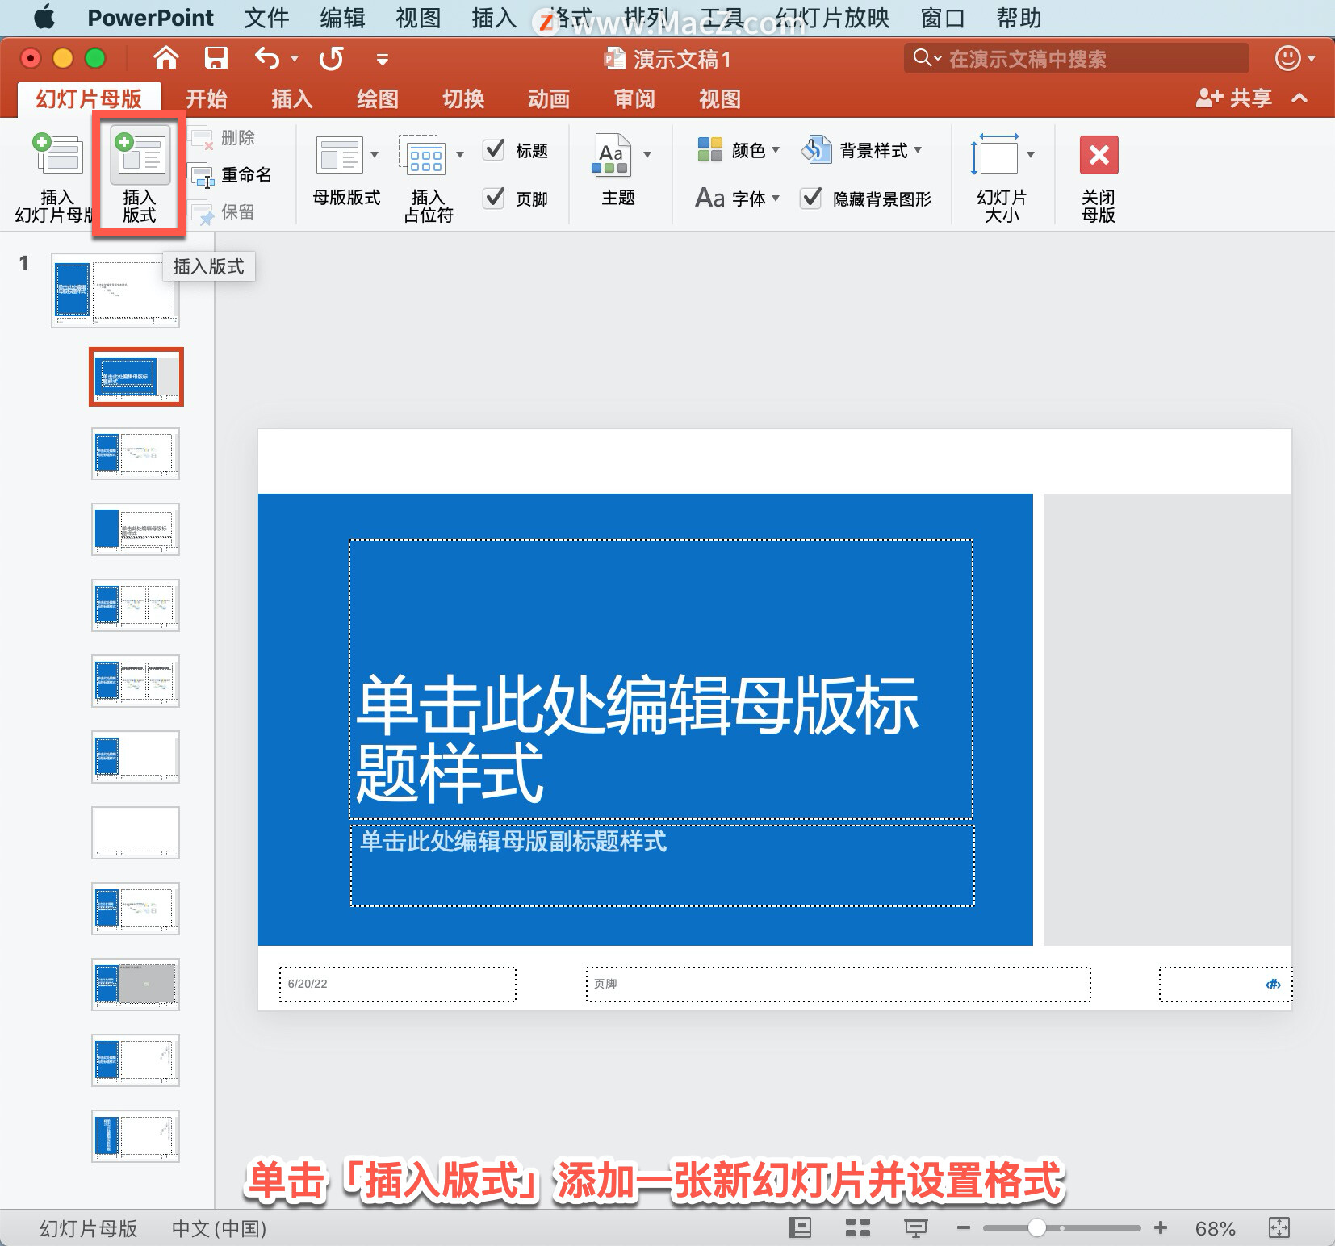
Task: Fit slide to window icon
Action: 1279,1227
